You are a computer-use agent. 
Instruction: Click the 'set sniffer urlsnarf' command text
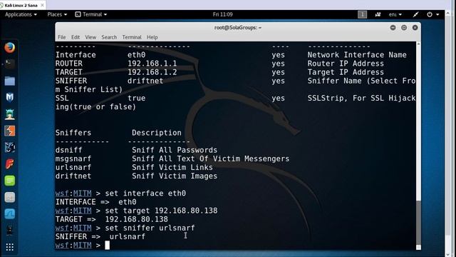tap(150, 228)
